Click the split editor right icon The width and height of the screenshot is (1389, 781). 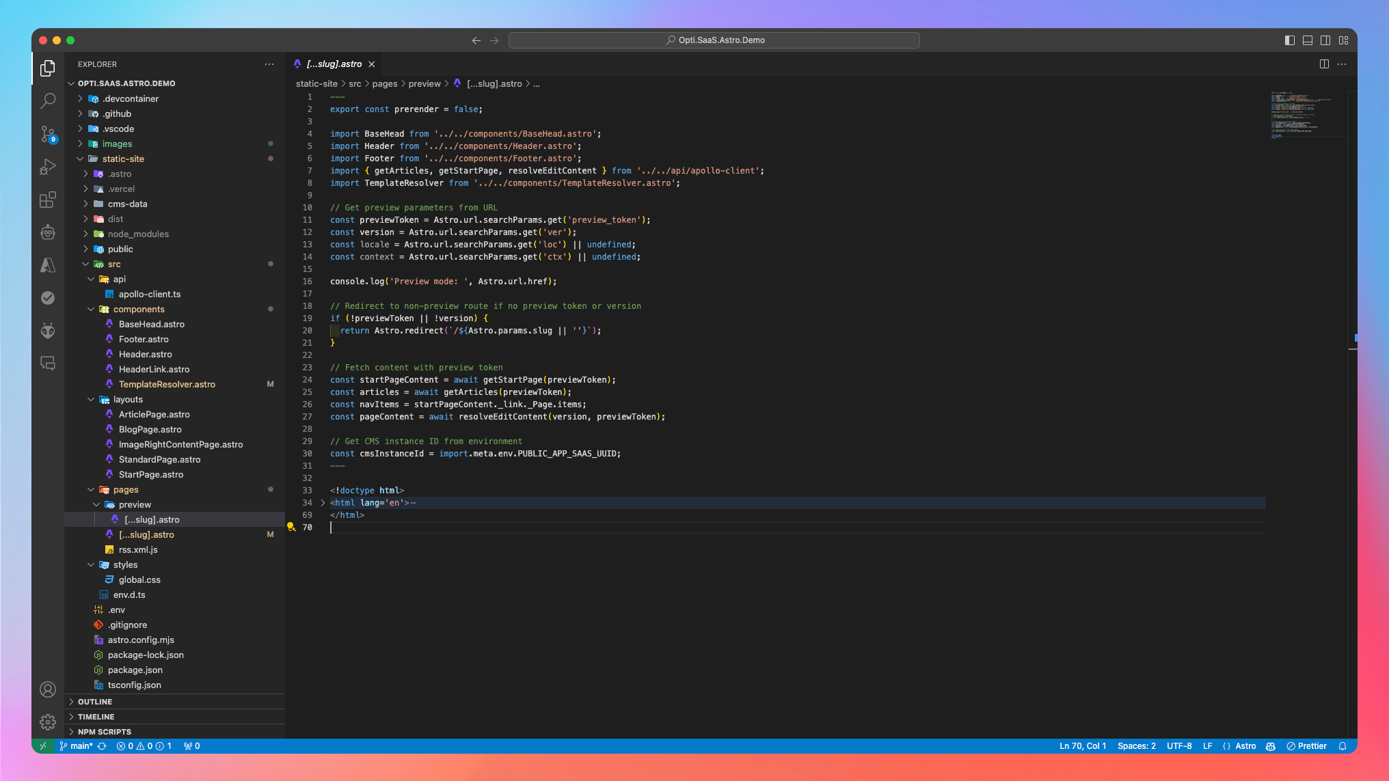[x=1324, y=64]
